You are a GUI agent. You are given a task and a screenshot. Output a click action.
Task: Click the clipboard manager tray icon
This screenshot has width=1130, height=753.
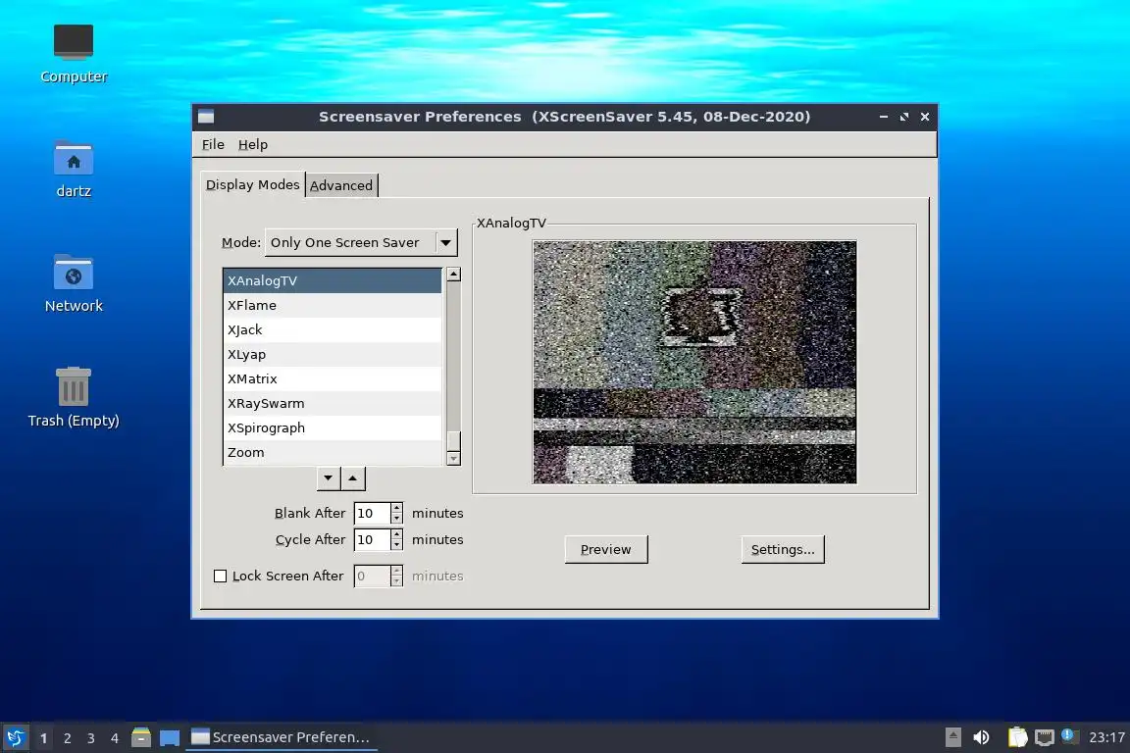point(1017,737)
